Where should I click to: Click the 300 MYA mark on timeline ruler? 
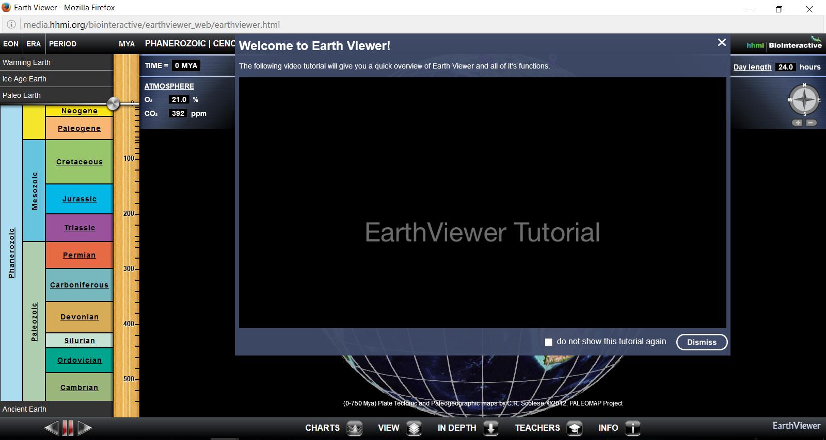[x=129, y=269]
